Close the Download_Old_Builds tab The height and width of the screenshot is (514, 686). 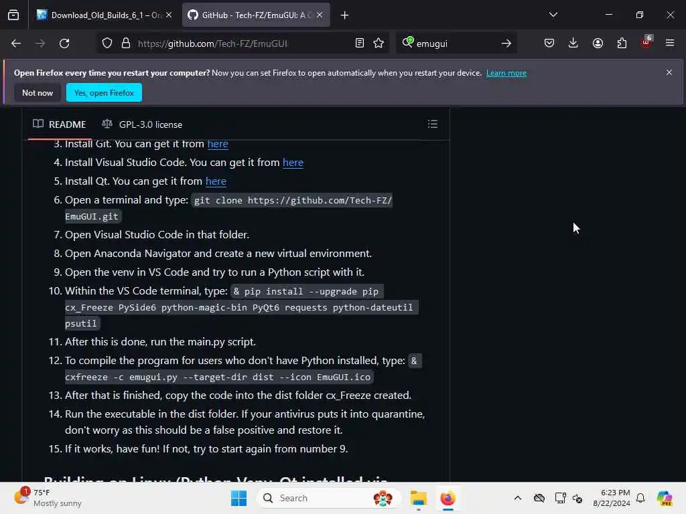[169, 15]
